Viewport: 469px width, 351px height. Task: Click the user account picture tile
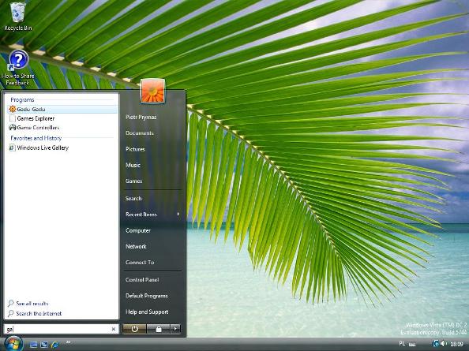(152, 91)
